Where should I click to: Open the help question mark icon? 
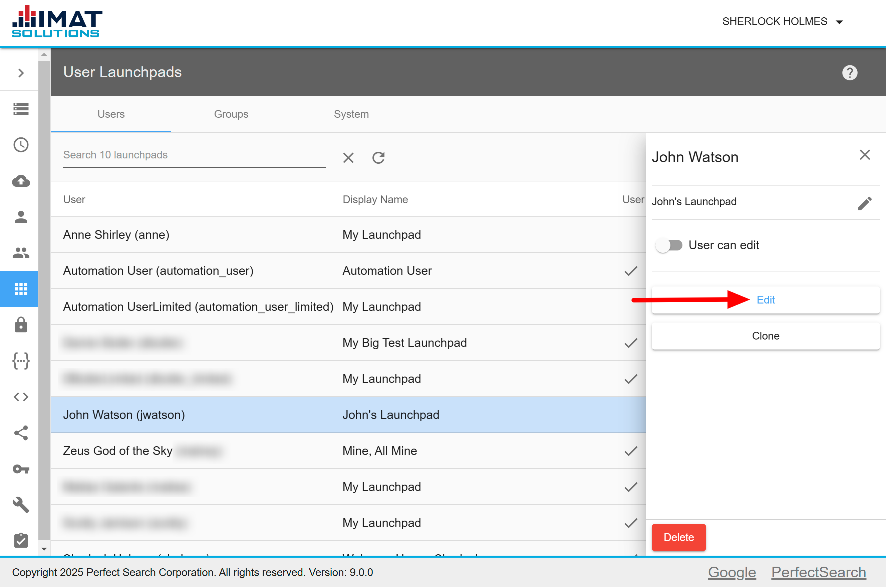pyautogui.click(x=850, y=73)
